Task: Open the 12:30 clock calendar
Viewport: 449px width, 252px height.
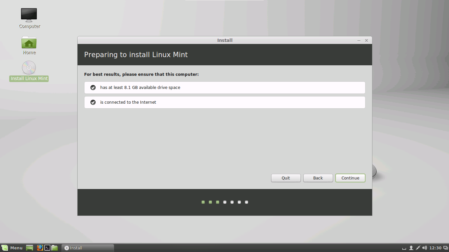Action: pos(435,248)
